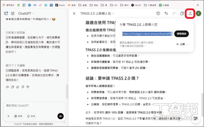Toggle the 搜尋 web search button
This screenshot has height=127, width=204.
18,116
